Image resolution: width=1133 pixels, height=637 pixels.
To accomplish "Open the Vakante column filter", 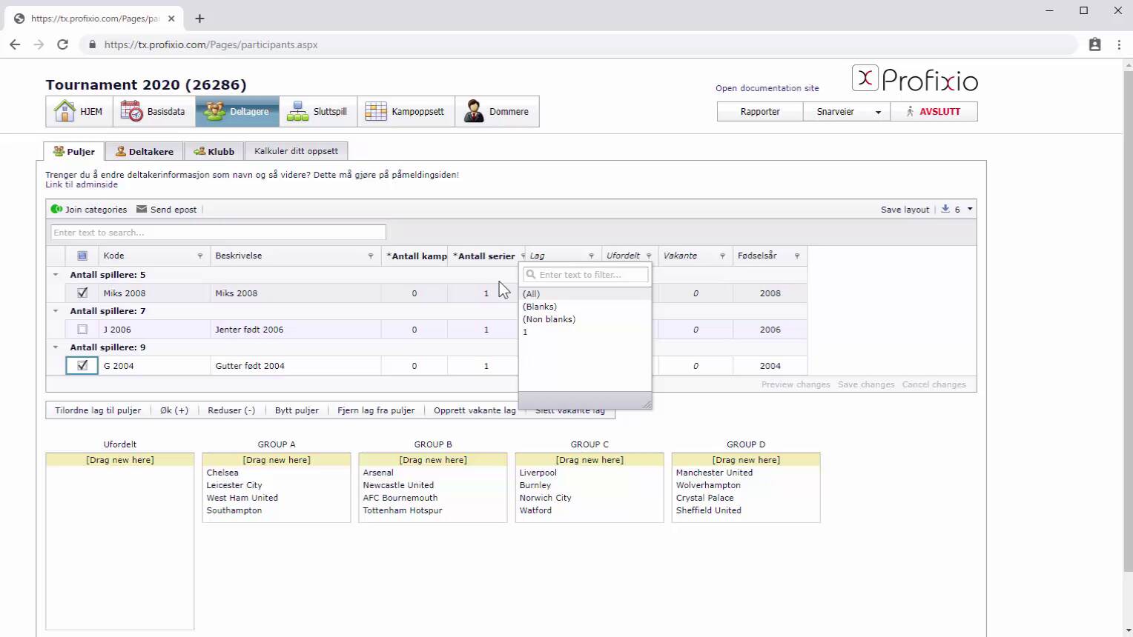I will pyautogui.click(x=722, y=256).
